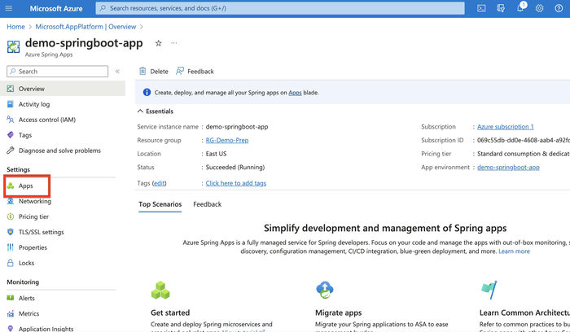Click the TLS/SSL settings shield icon

[11, 232]
